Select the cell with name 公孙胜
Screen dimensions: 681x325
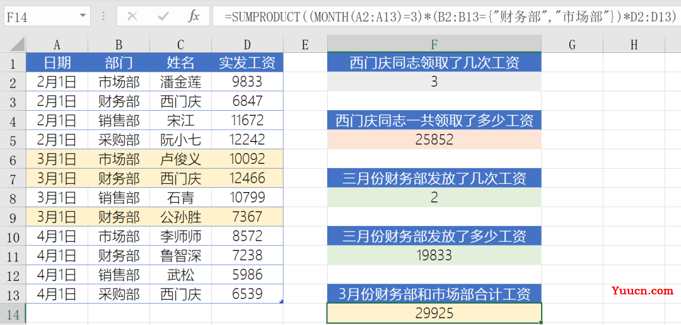(181, 217)
